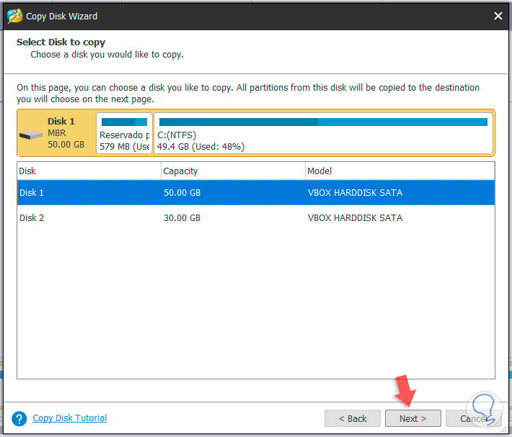Screen dimensions: 512x437
Task: Click the Copy Disk Wizard title icon
Action: click(14, 16)
